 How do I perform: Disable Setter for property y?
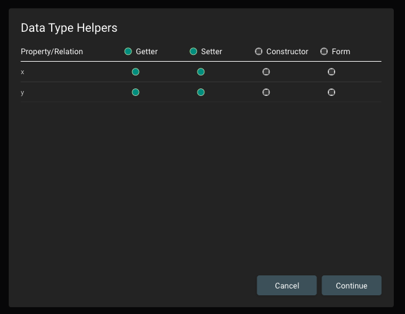pyautogui.click(x=201, y=92)
